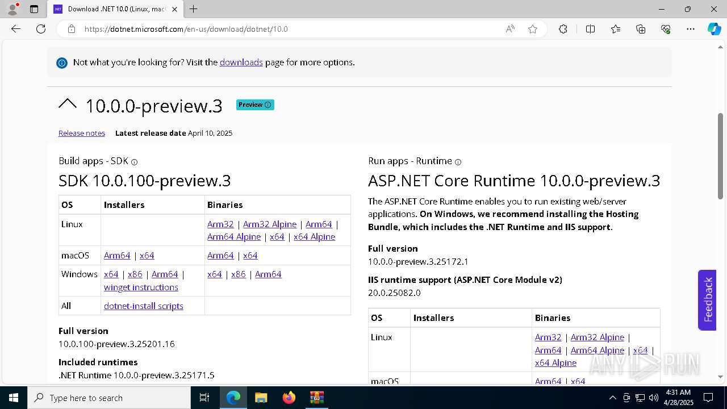Download SDK Windows Arm64 binary
The height and width of the screenshot is (409, 727).
point(268,274)
